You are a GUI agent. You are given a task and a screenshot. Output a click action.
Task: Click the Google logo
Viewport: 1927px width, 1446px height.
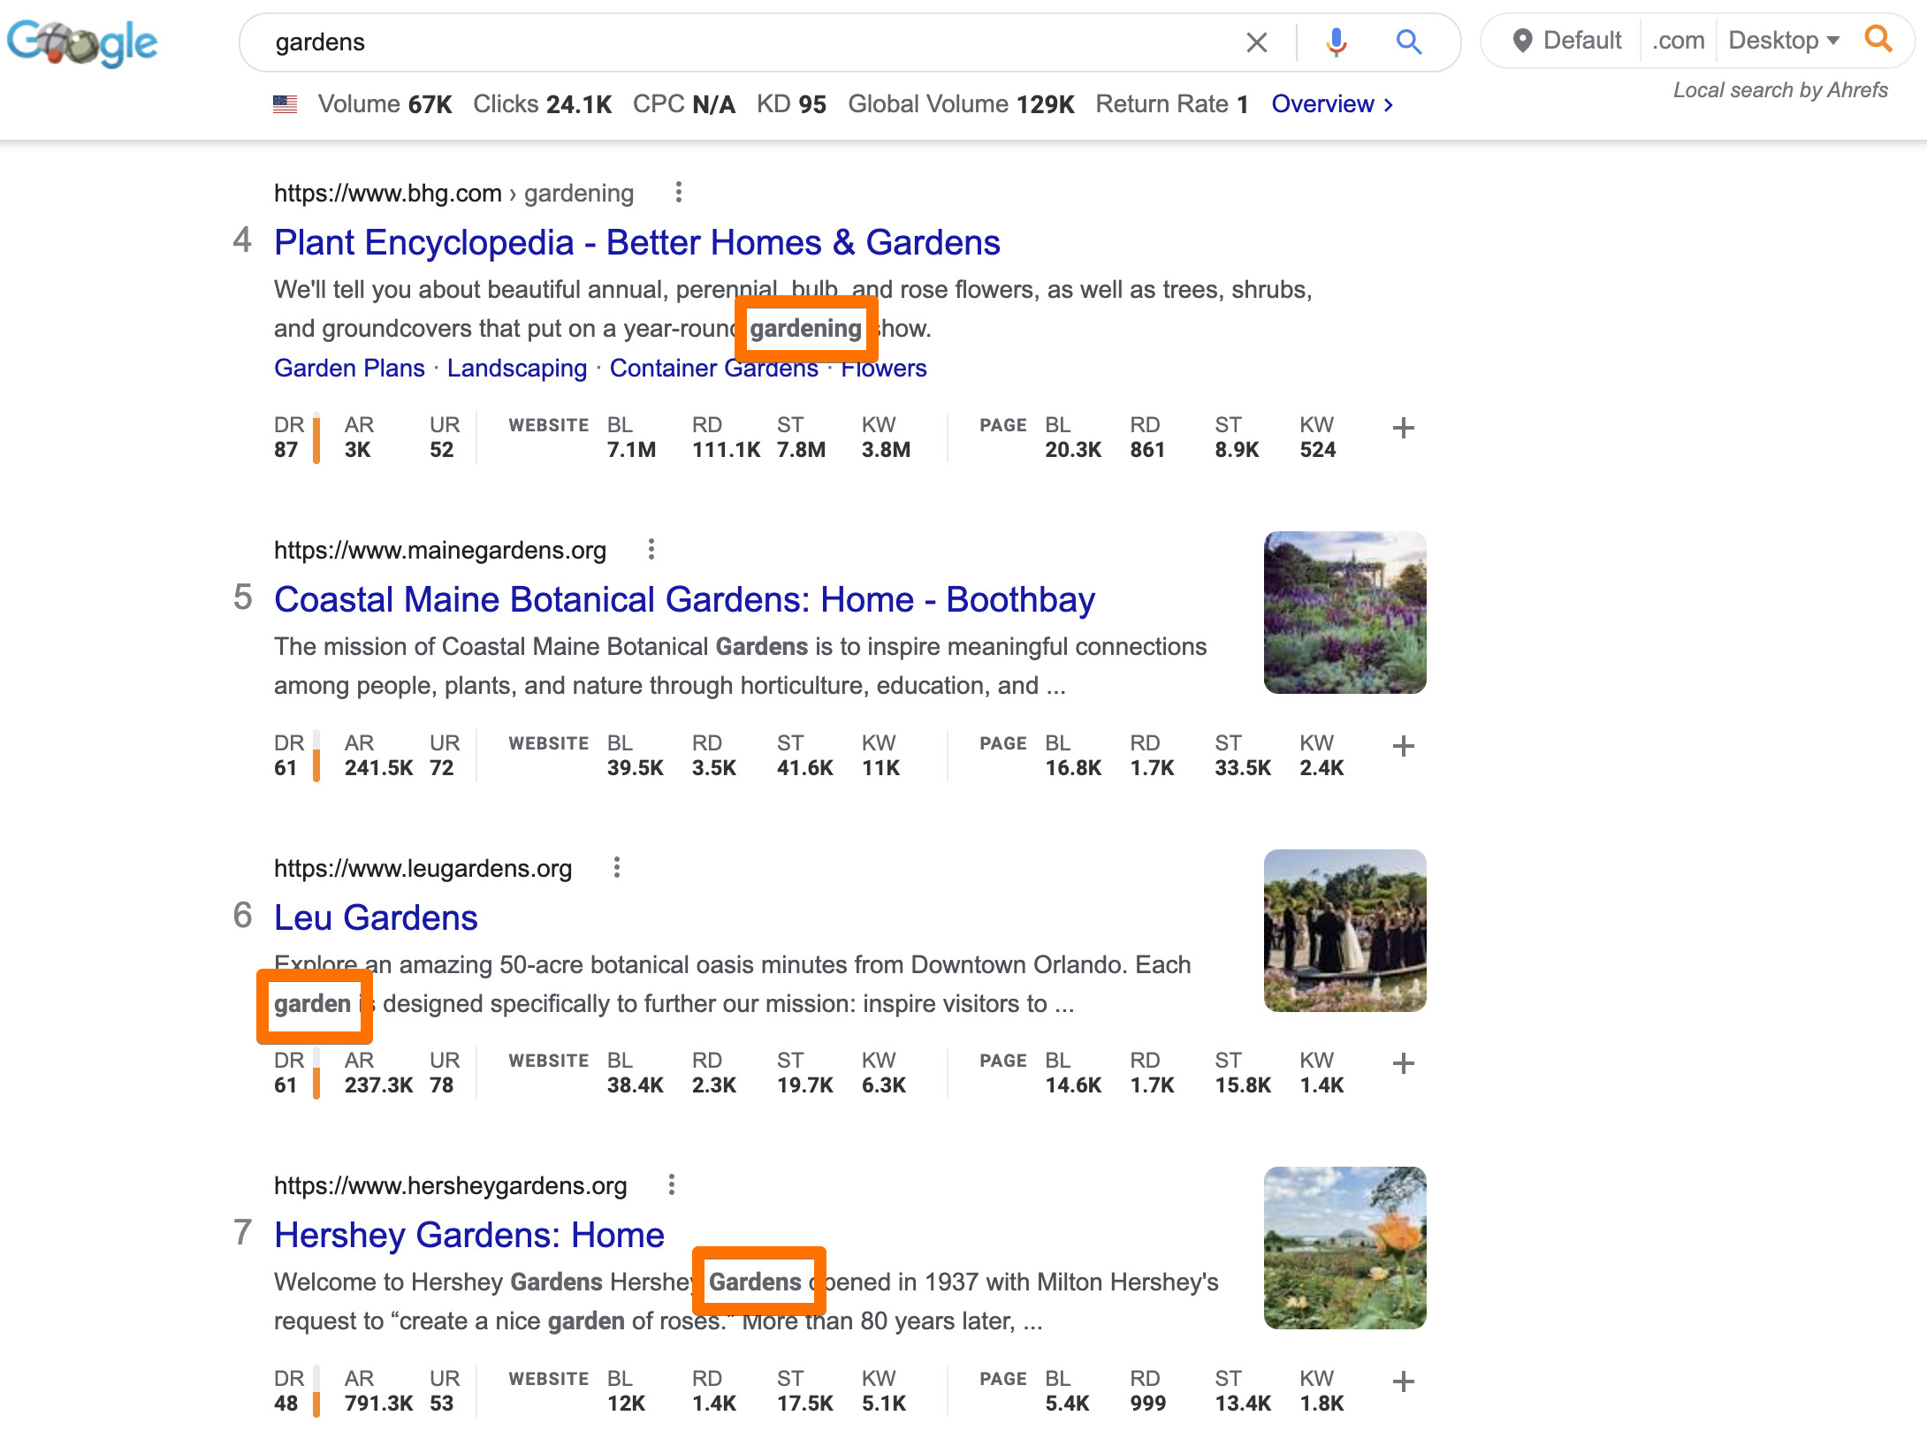(x=82, y=42)
